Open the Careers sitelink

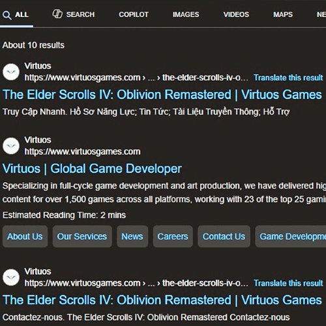[x=173, y=237]
